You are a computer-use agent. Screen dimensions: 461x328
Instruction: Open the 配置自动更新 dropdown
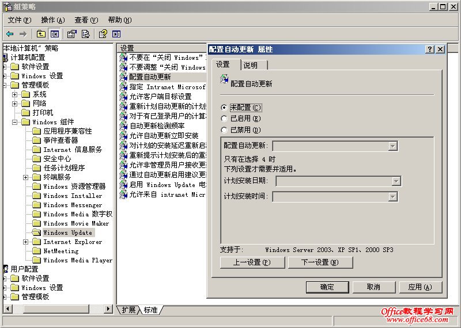point(393,146)
